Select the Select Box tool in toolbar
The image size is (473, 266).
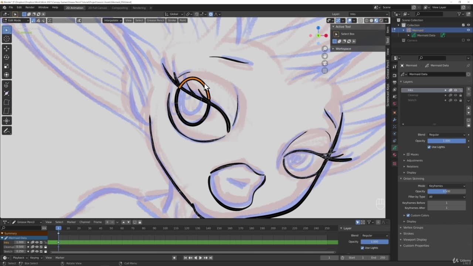pyautogui.click(x=7, y=30)
